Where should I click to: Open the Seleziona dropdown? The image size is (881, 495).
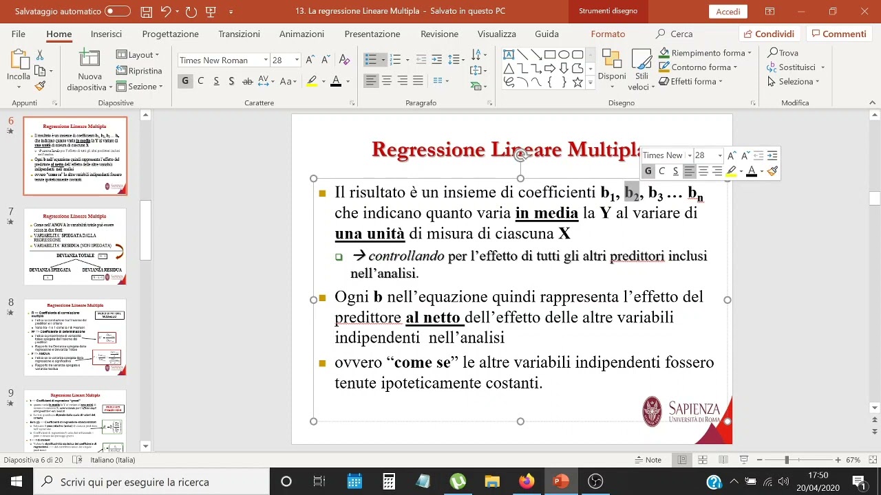point(793,81)
